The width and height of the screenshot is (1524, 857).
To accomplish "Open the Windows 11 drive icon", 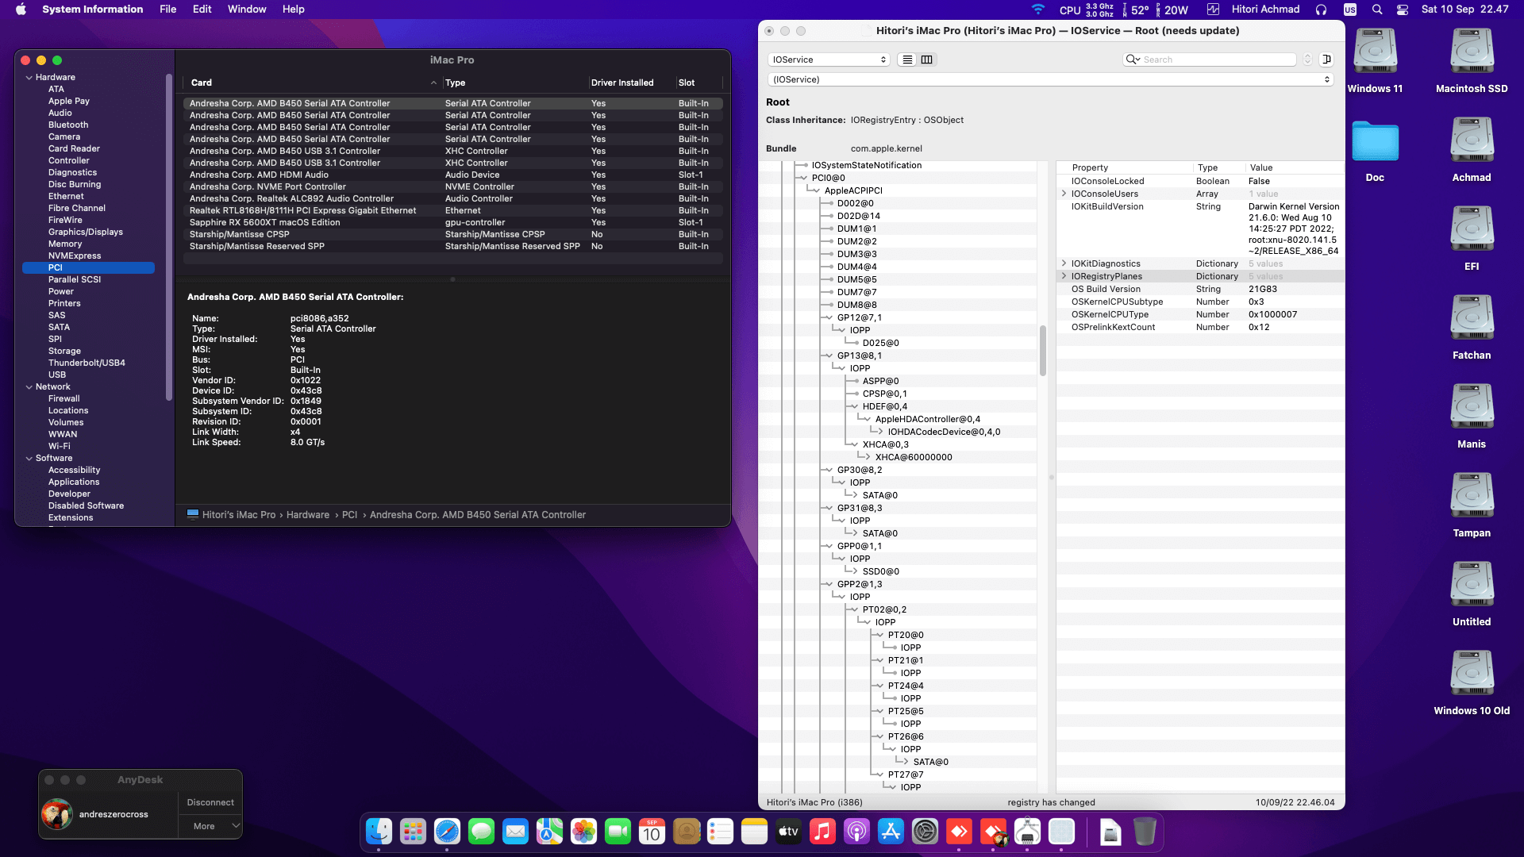I will click(1375, 52).
